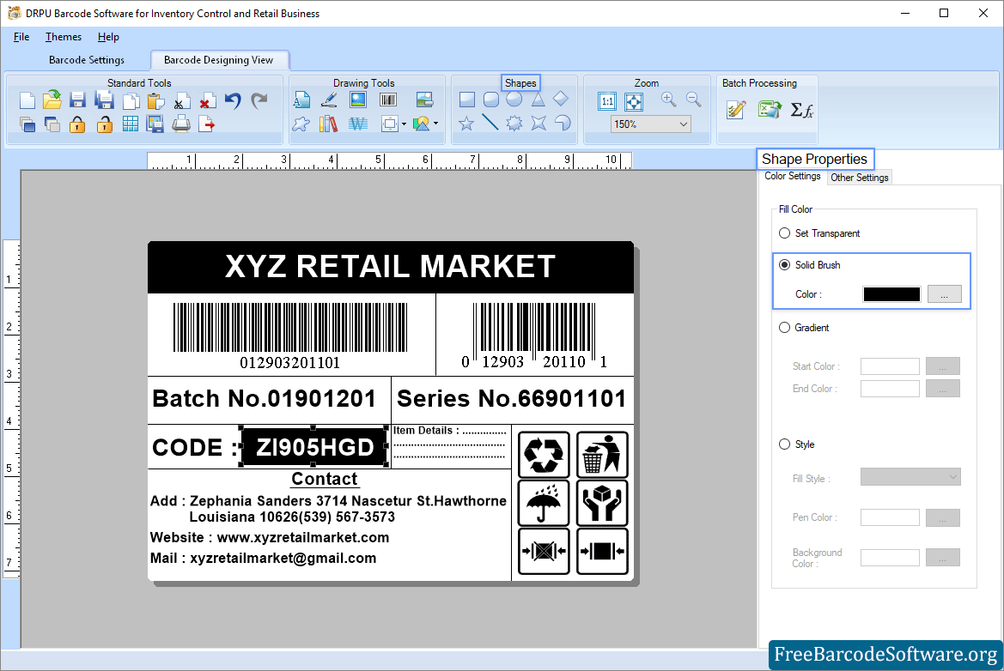Click the Excel import icon in Batch Processing
This screenshot has height=671, width=1004.
[769, 109]
